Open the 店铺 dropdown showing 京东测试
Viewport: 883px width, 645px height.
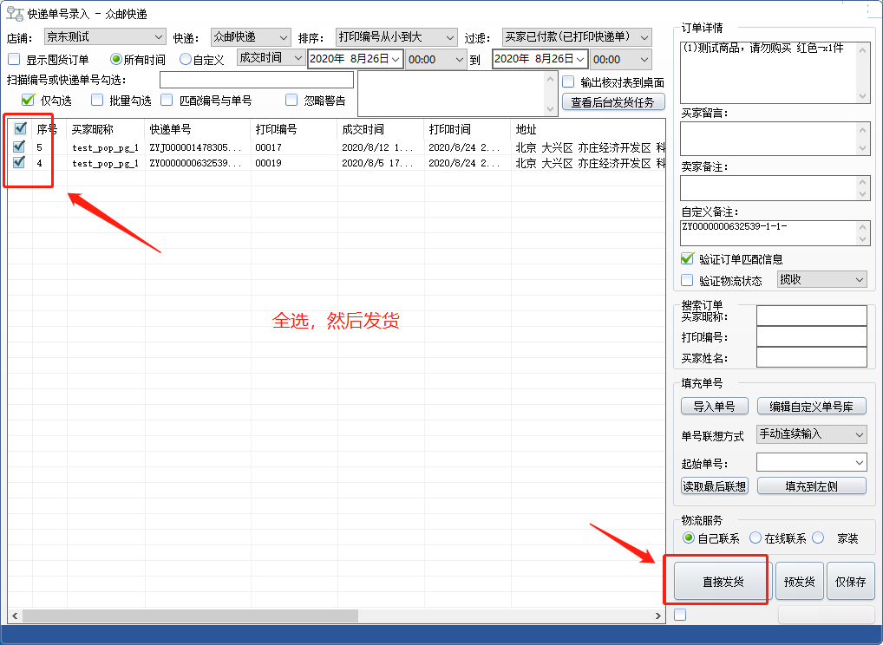click(104, 37)
